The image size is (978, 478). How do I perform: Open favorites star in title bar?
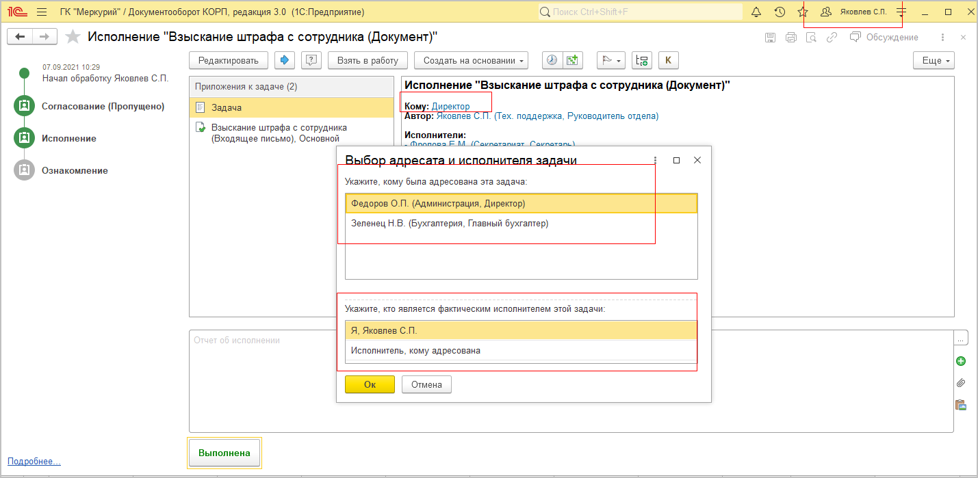pyautogui.click(x=803, y=12)
